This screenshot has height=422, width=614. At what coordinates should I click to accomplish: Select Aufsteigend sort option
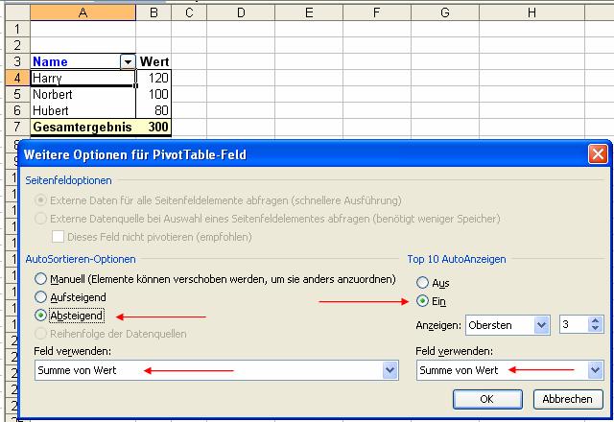point(40,297)
